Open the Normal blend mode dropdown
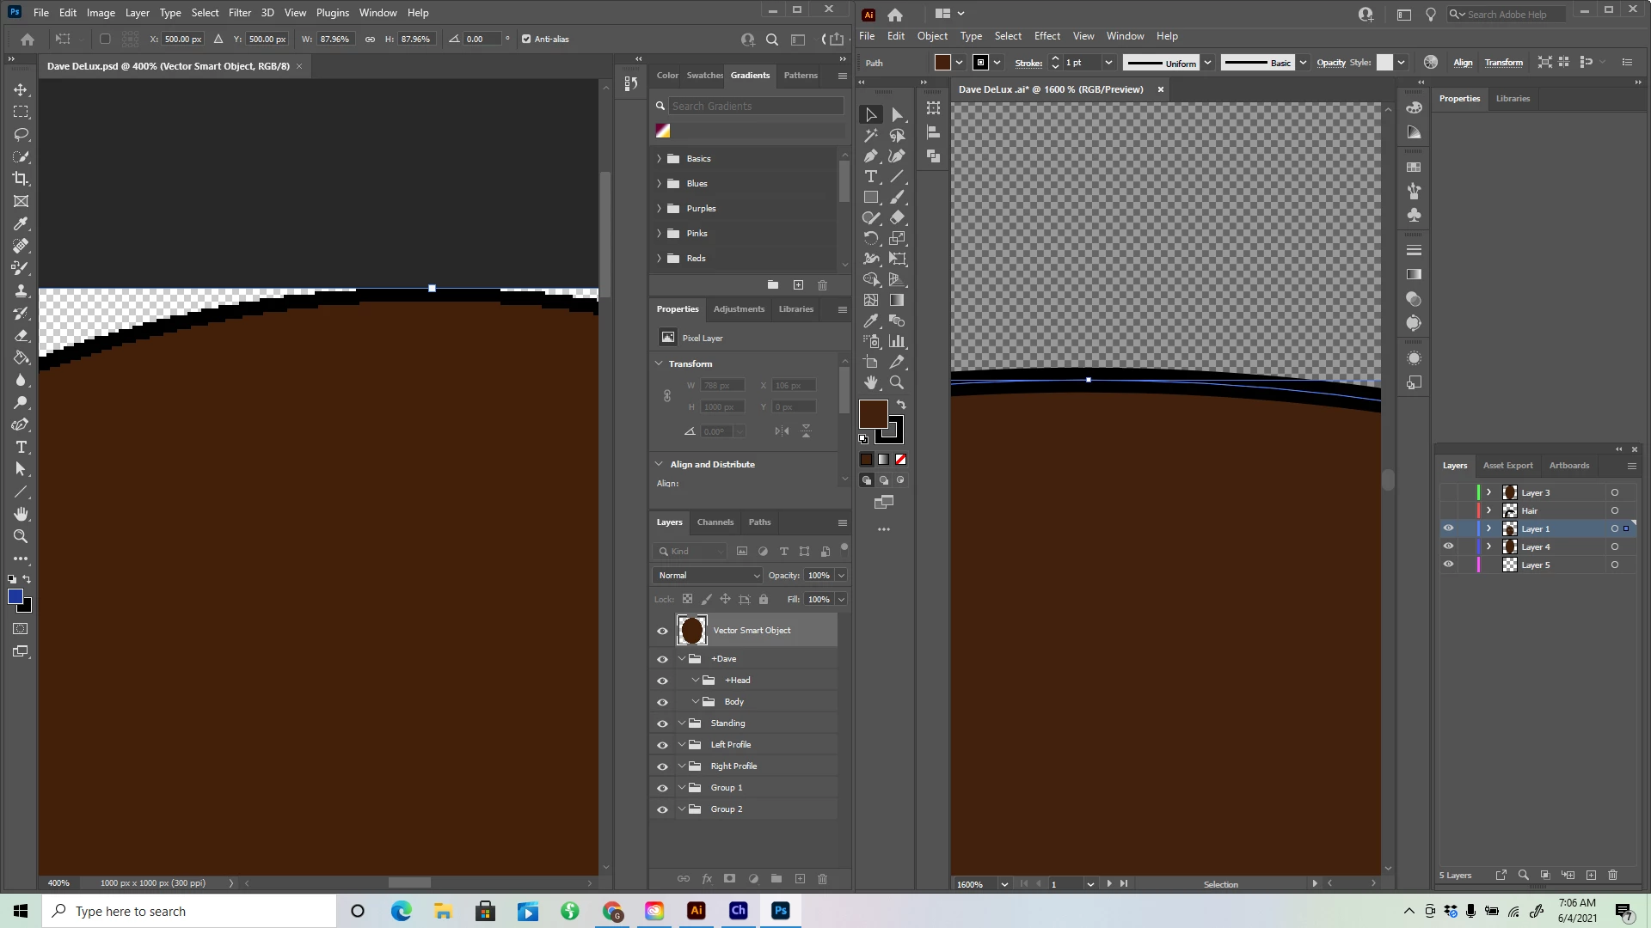1651x928 pixels. [x=708, y=575]
